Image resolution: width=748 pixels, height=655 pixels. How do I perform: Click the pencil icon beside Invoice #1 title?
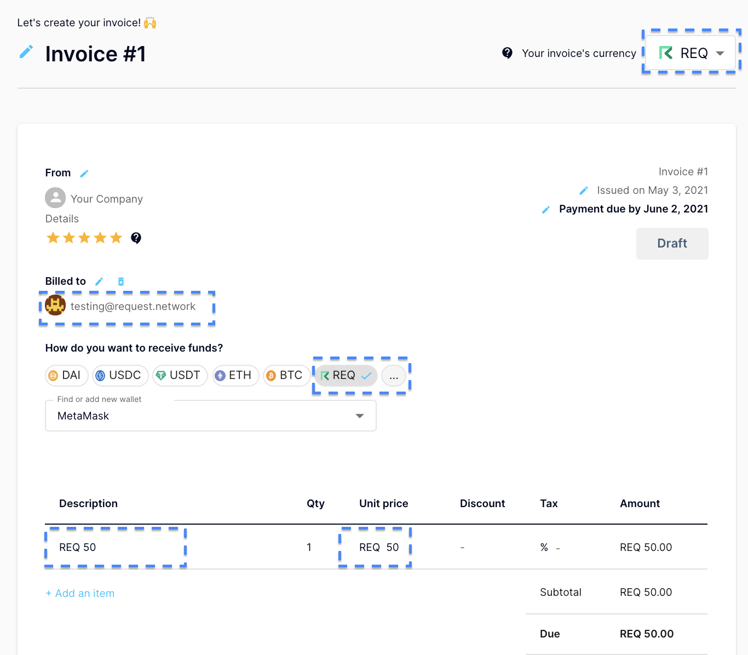pyautogui.click(x=26, y=52)
